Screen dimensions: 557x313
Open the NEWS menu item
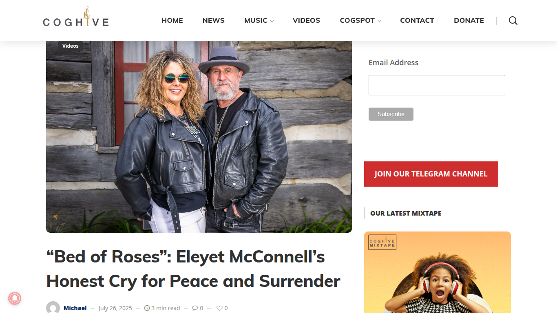(x=214, y=20)
